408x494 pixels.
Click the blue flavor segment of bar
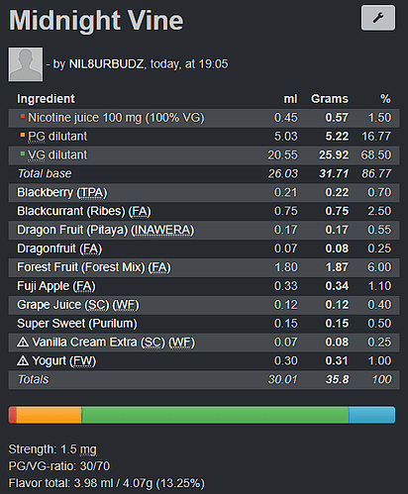[372, 415]
